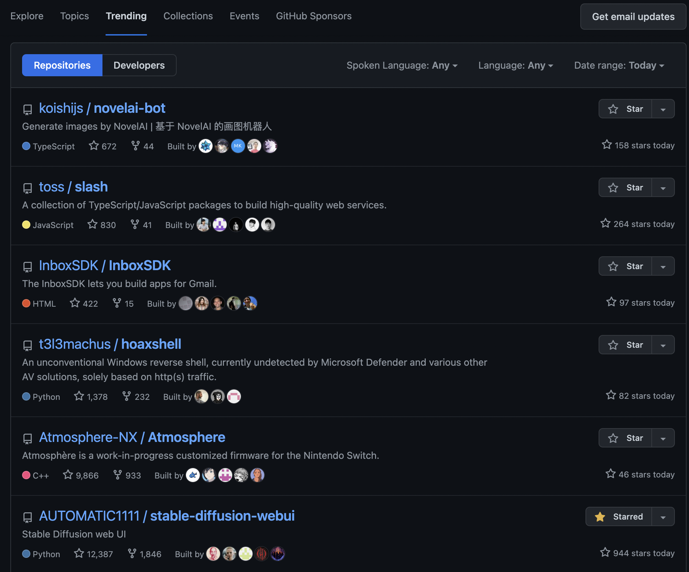Switch to the Developers view
Screen dimensions: 689x572
click(x=139, y=65)
